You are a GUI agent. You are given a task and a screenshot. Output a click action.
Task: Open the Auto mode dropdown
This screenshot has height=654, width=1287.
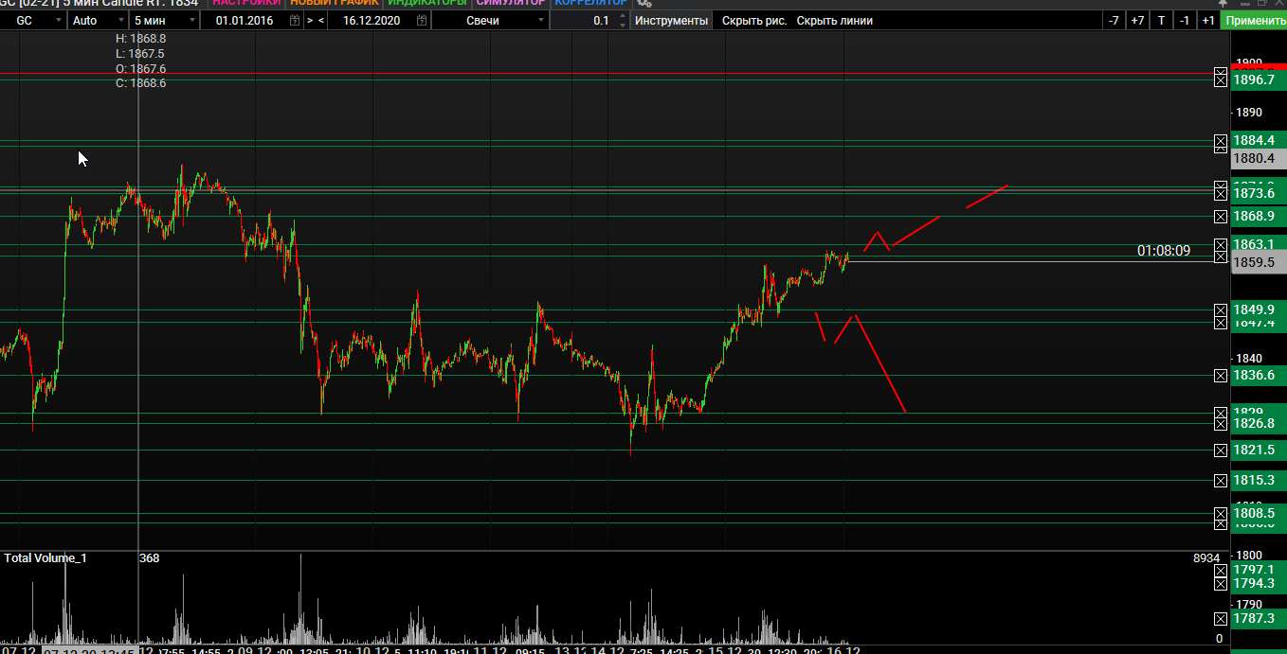pos(98,20)
